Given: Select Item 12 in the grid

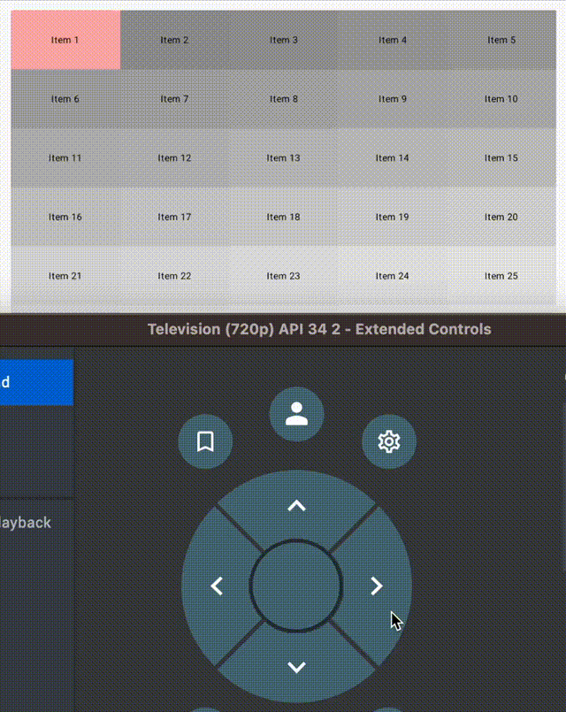Looking at the screenshot, I should [x=175, y=158].
